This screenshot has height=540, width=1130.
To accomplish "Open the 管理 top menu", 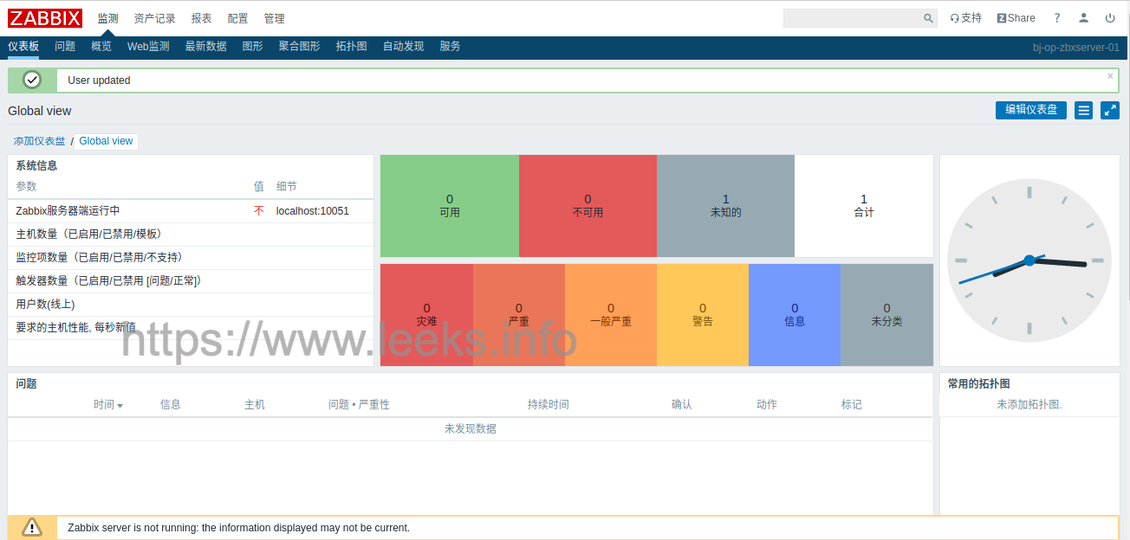I will click(x=274, y=18).
